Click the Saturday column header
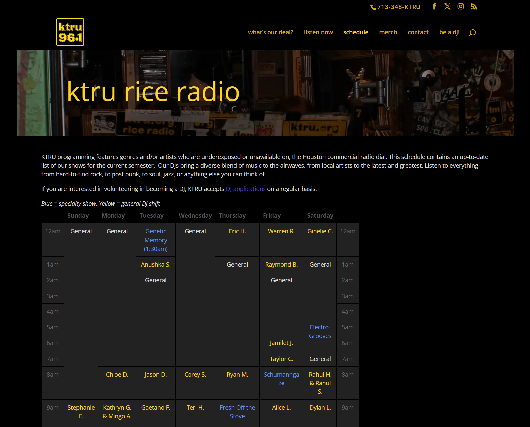 tap(320, 216)
